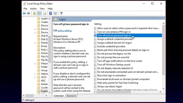The width and height of the screenshot is (183, 103).
Task: Toggle Show/Hide Action Pane icon
Action: [x=55, y=13]
